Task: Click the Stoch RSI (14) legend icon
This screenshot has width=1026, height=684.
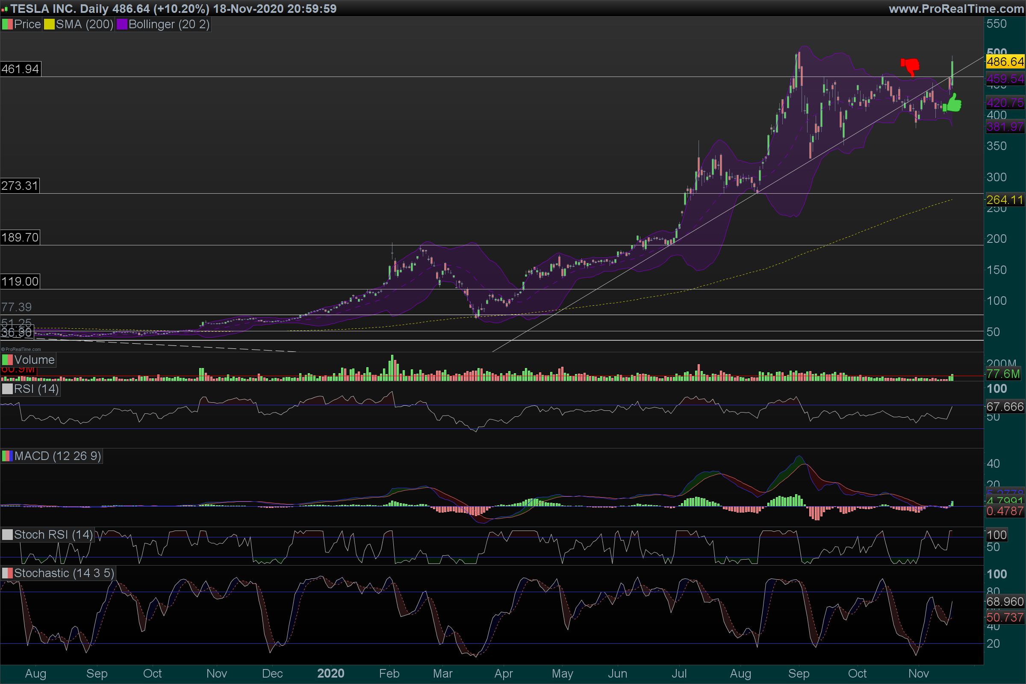Action: click(7, 535)
